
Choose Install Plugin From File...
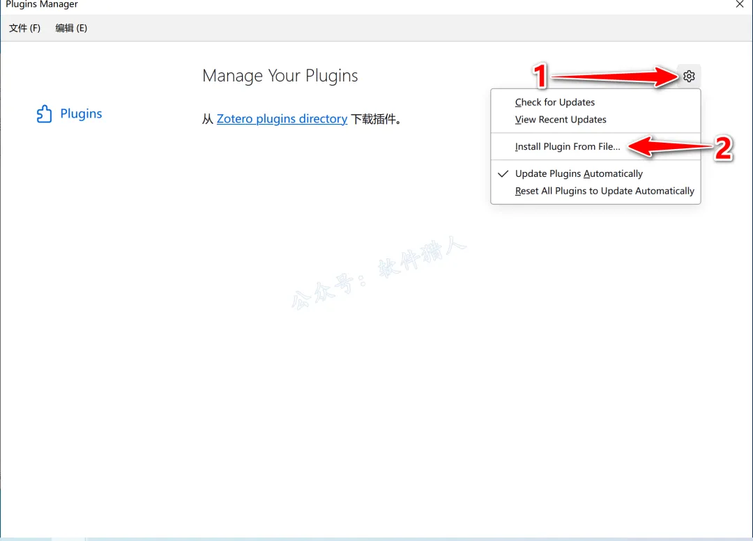point(595,146)
